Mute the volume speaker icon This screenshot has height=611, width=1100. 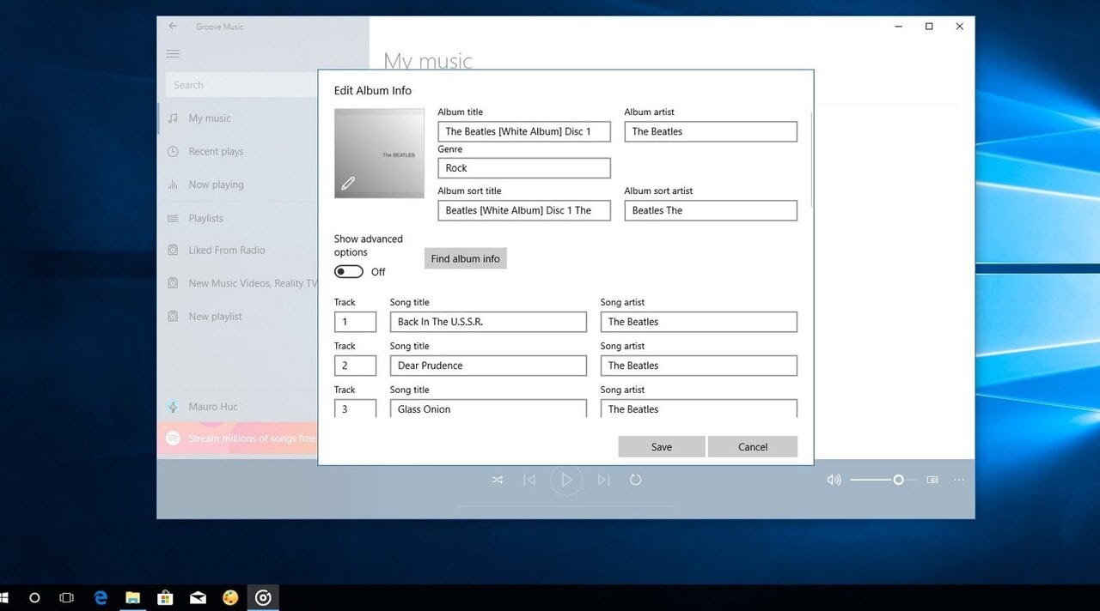point(833,480)
